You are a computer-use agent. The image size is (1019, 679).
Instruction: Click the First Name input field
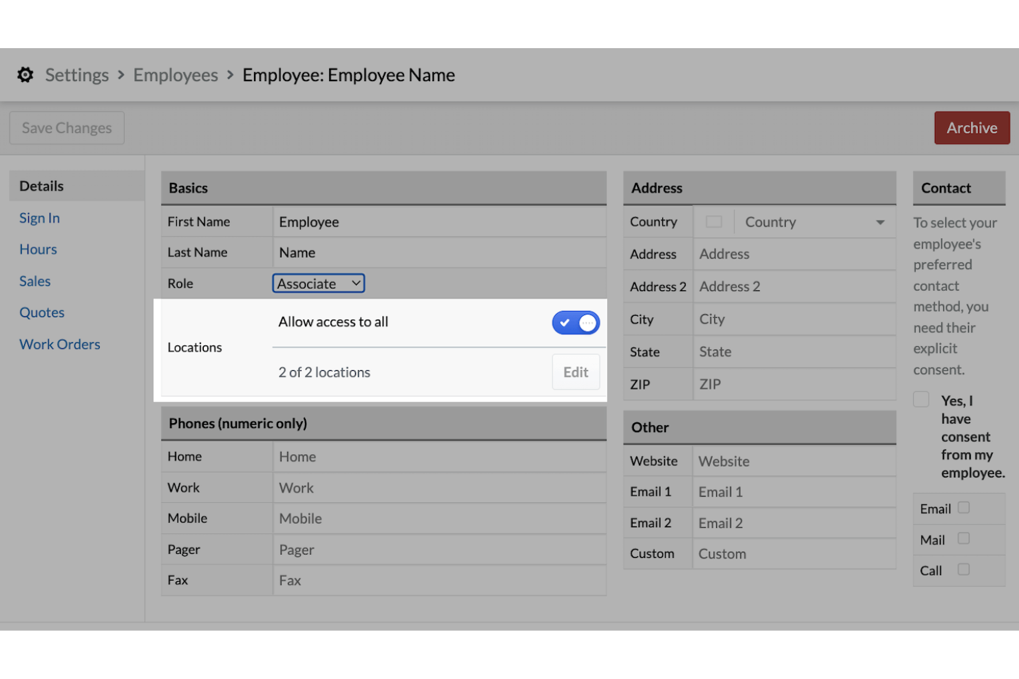pyautogui.click(x=439, y=222)
